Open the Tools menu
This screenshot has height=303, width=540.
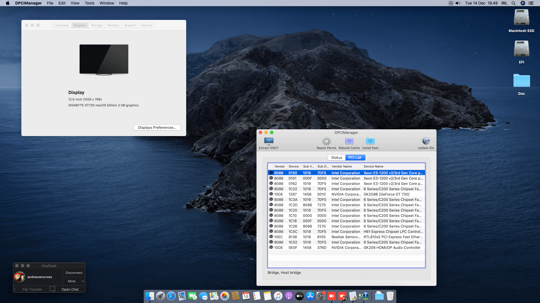coord(89,3)
